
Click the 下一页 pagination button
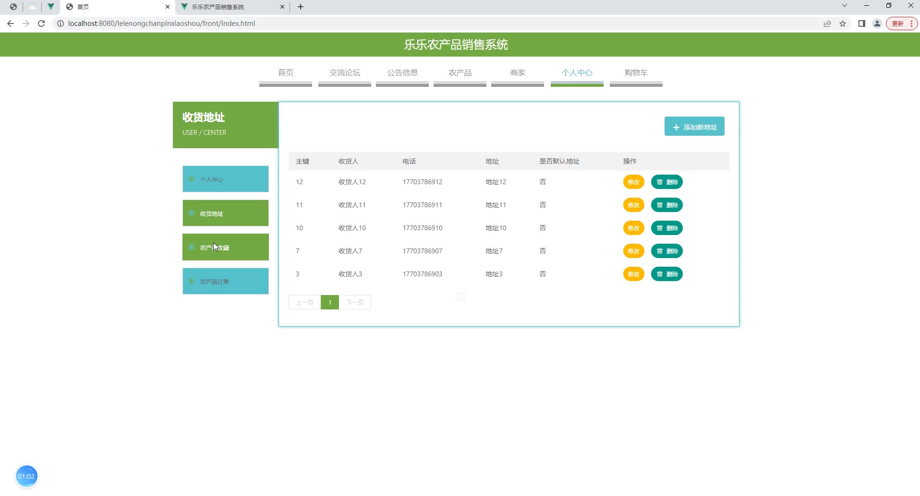[x=355, y=302]
